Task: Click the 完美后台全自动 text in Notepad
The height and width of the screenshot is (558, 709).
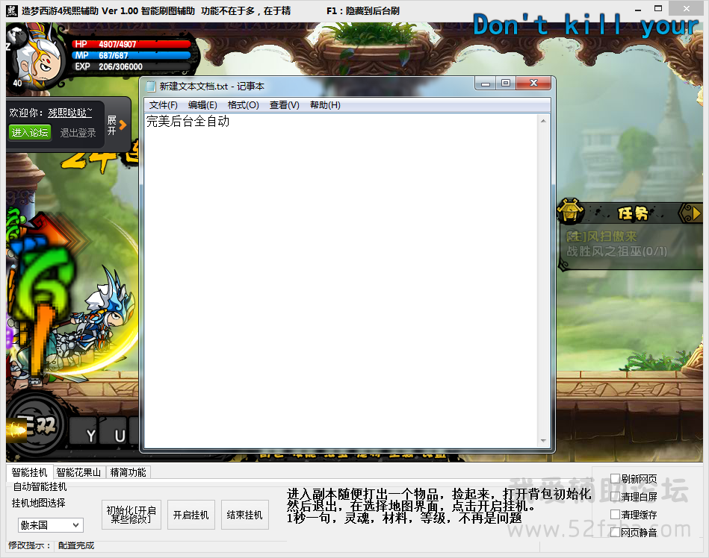Action: [188, 121]
